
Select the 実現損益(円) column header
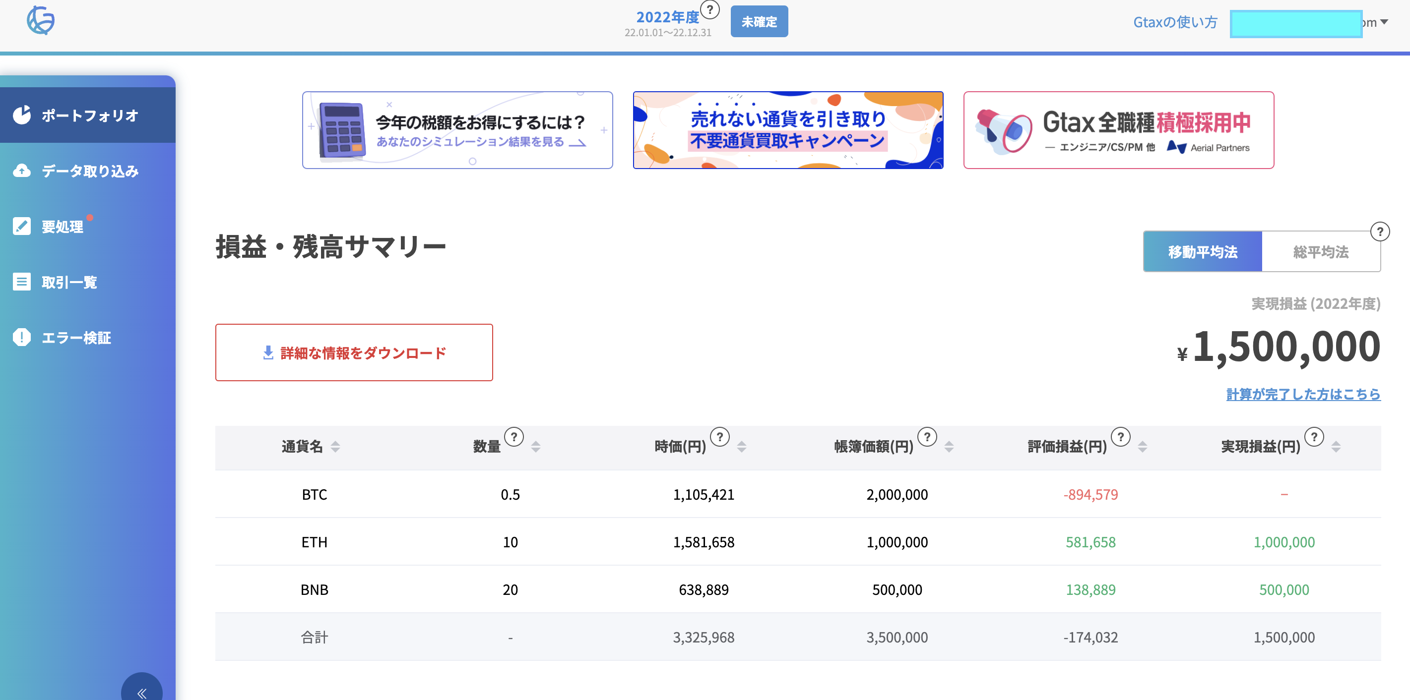pos(1261,446)
